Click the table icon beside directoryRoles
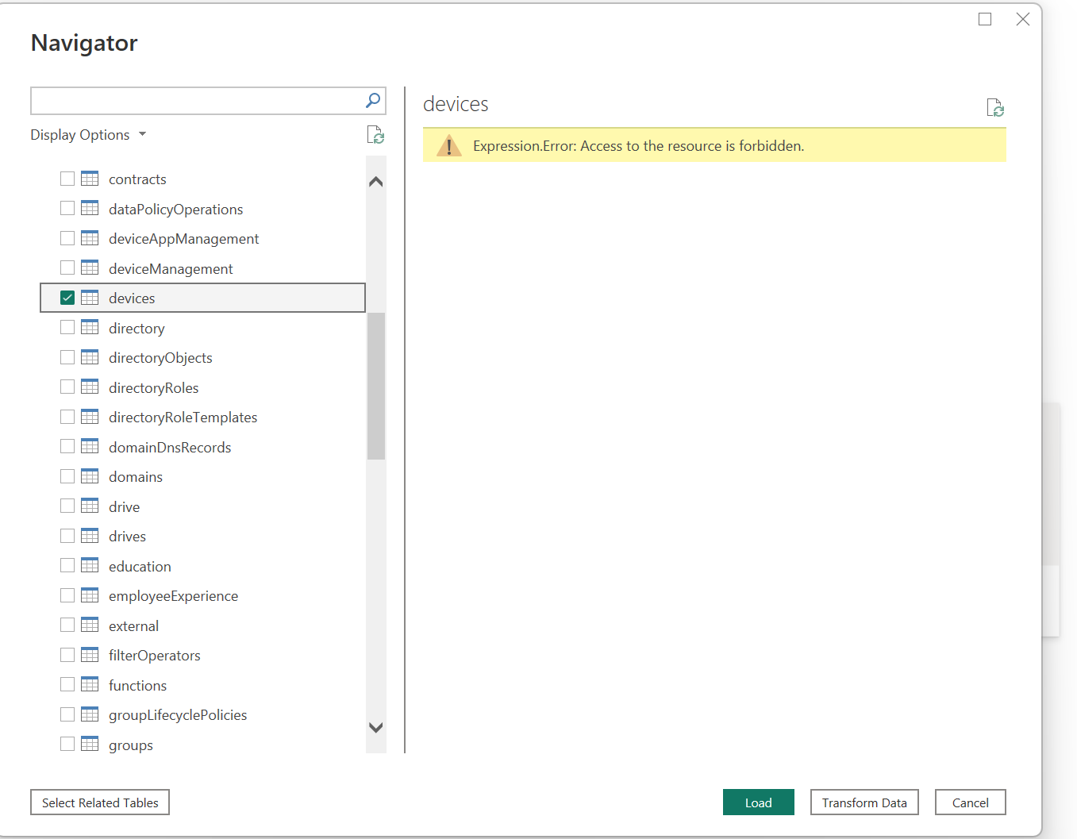The width and height of the screenshot is (1077, 839). point(90,387)
